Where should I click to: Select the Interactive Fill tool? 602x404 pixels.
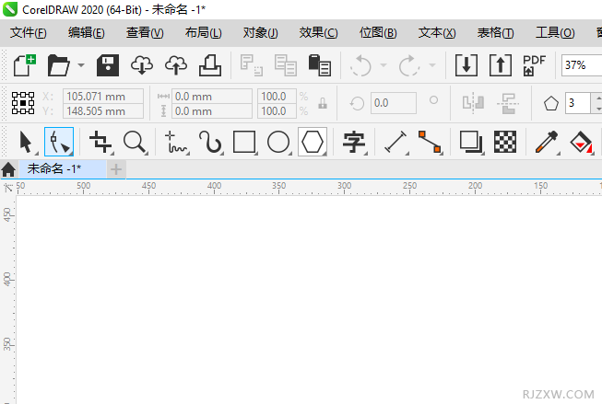pyautogui.click(x=581, y=143)
